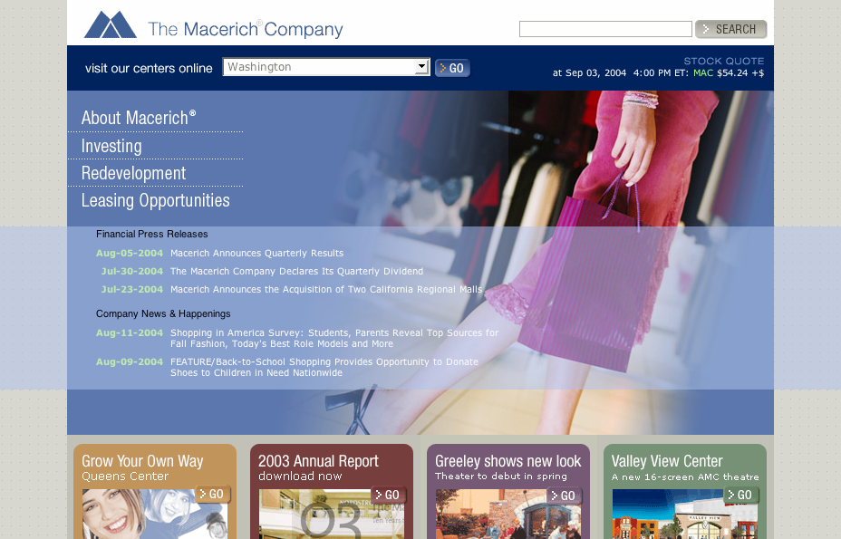Click the Grow Your Own Way title
Image resolution: width=841 pixels, height=539 pixels.
(142, 461)
